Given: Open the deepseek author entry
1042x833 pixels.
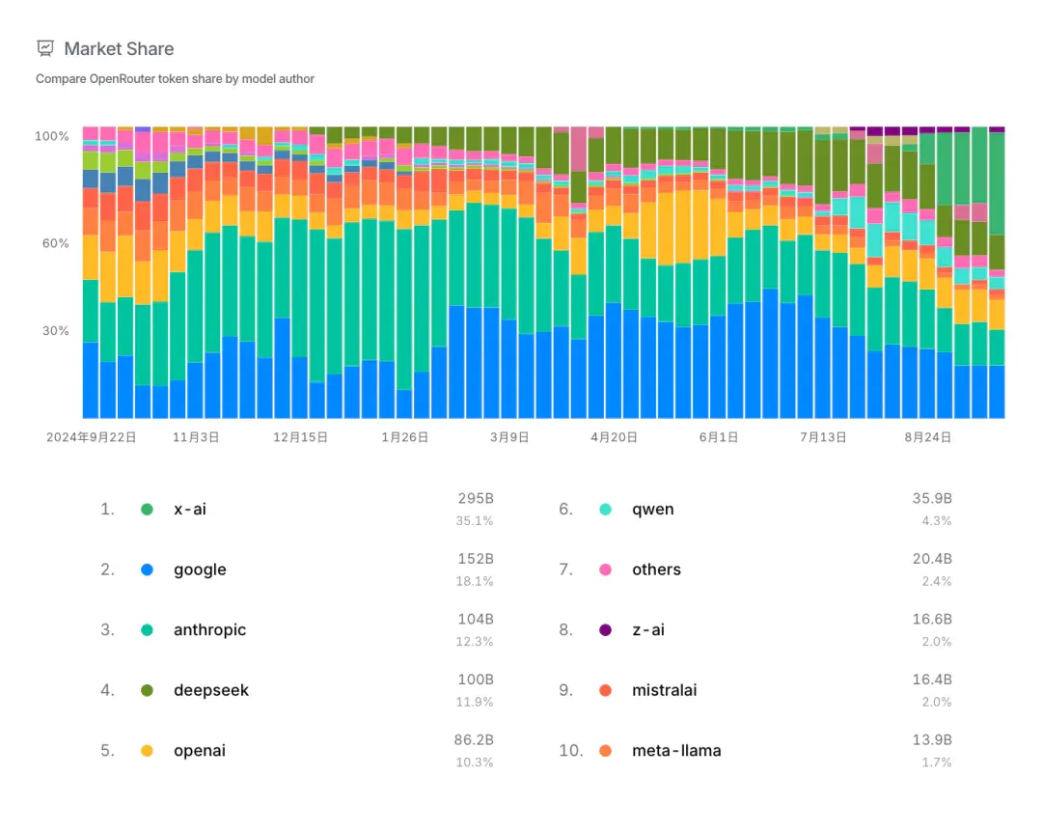Looking at the screenshot, I should coord(211,690).
